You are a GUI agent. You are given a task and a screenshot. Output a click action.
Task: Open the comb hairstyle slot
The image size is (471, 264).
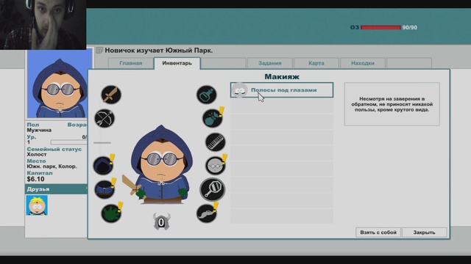(x=216, y=142)
